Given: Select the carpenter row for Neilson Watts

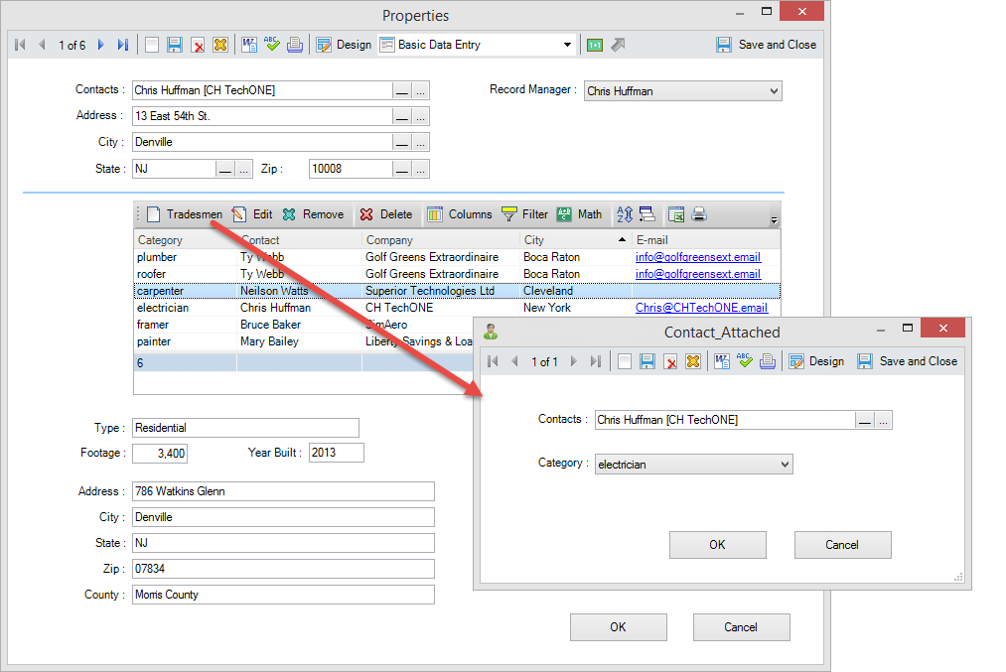Looking at the screenshot, I should [x=298, y=291].
